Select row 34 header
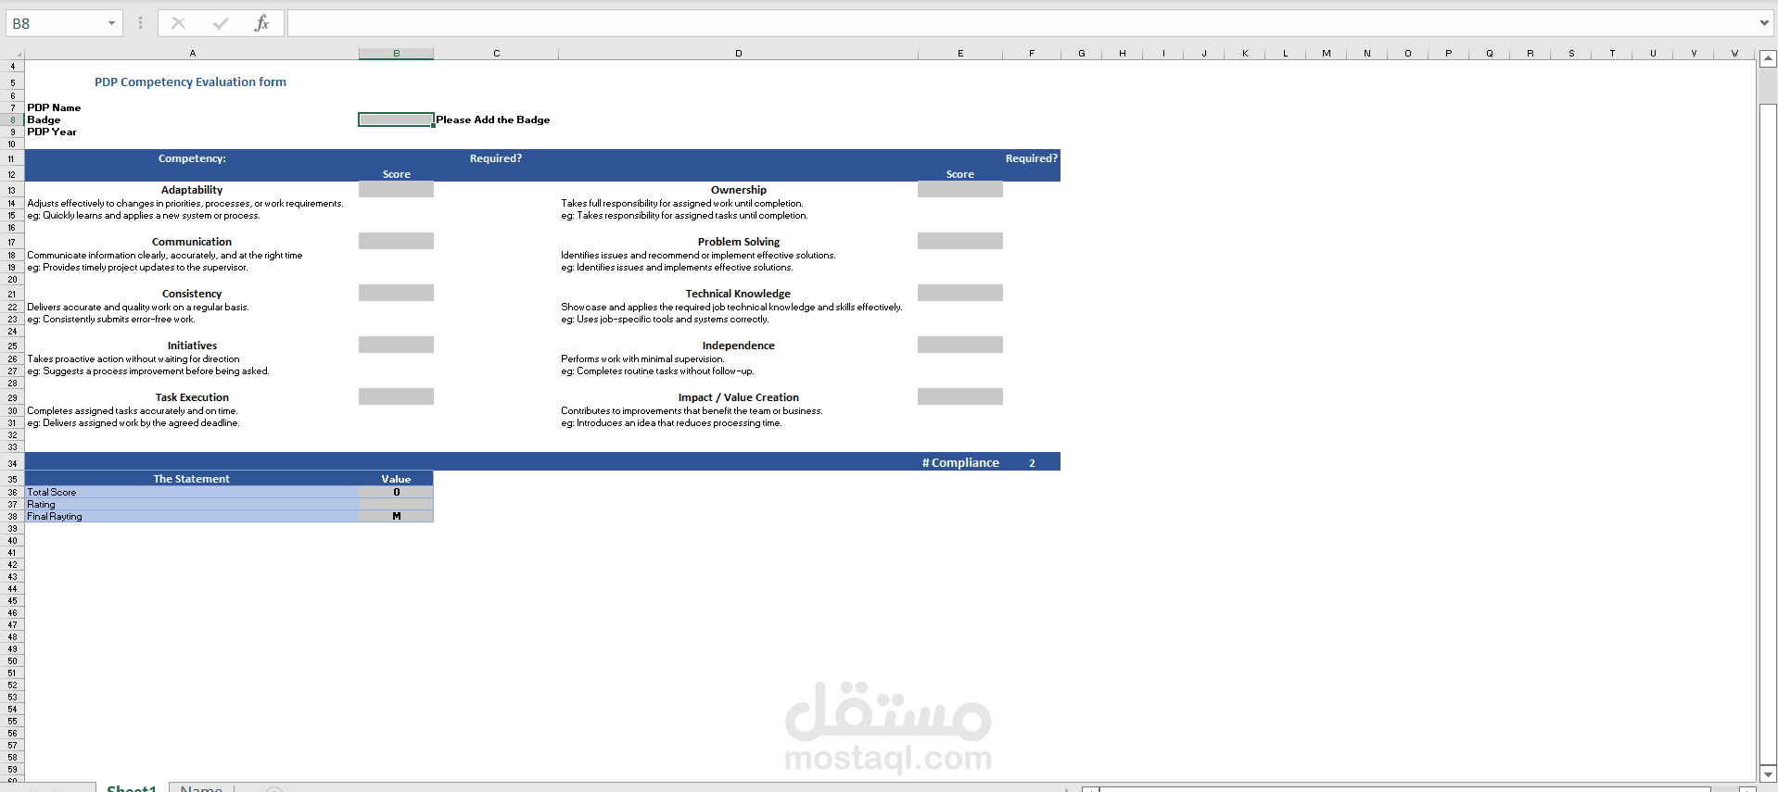The height and width of the screenshot is (792, 1778). (12, 463)
